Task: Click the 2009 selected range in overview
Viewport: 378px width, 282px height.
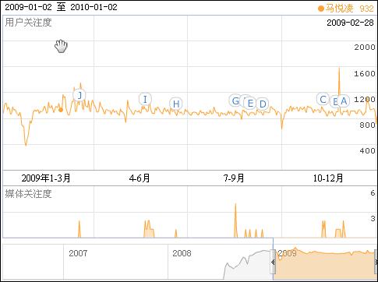Action: (325, 265)
